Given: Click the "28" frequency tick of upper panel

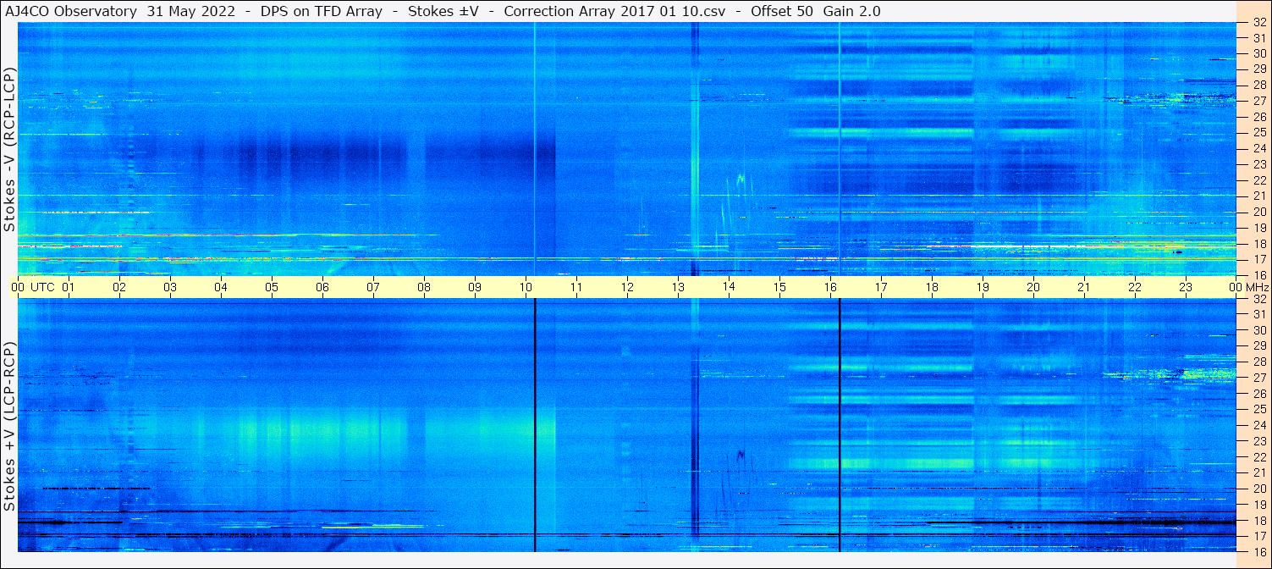Looking at the screenshot, I should [1258, 84].
